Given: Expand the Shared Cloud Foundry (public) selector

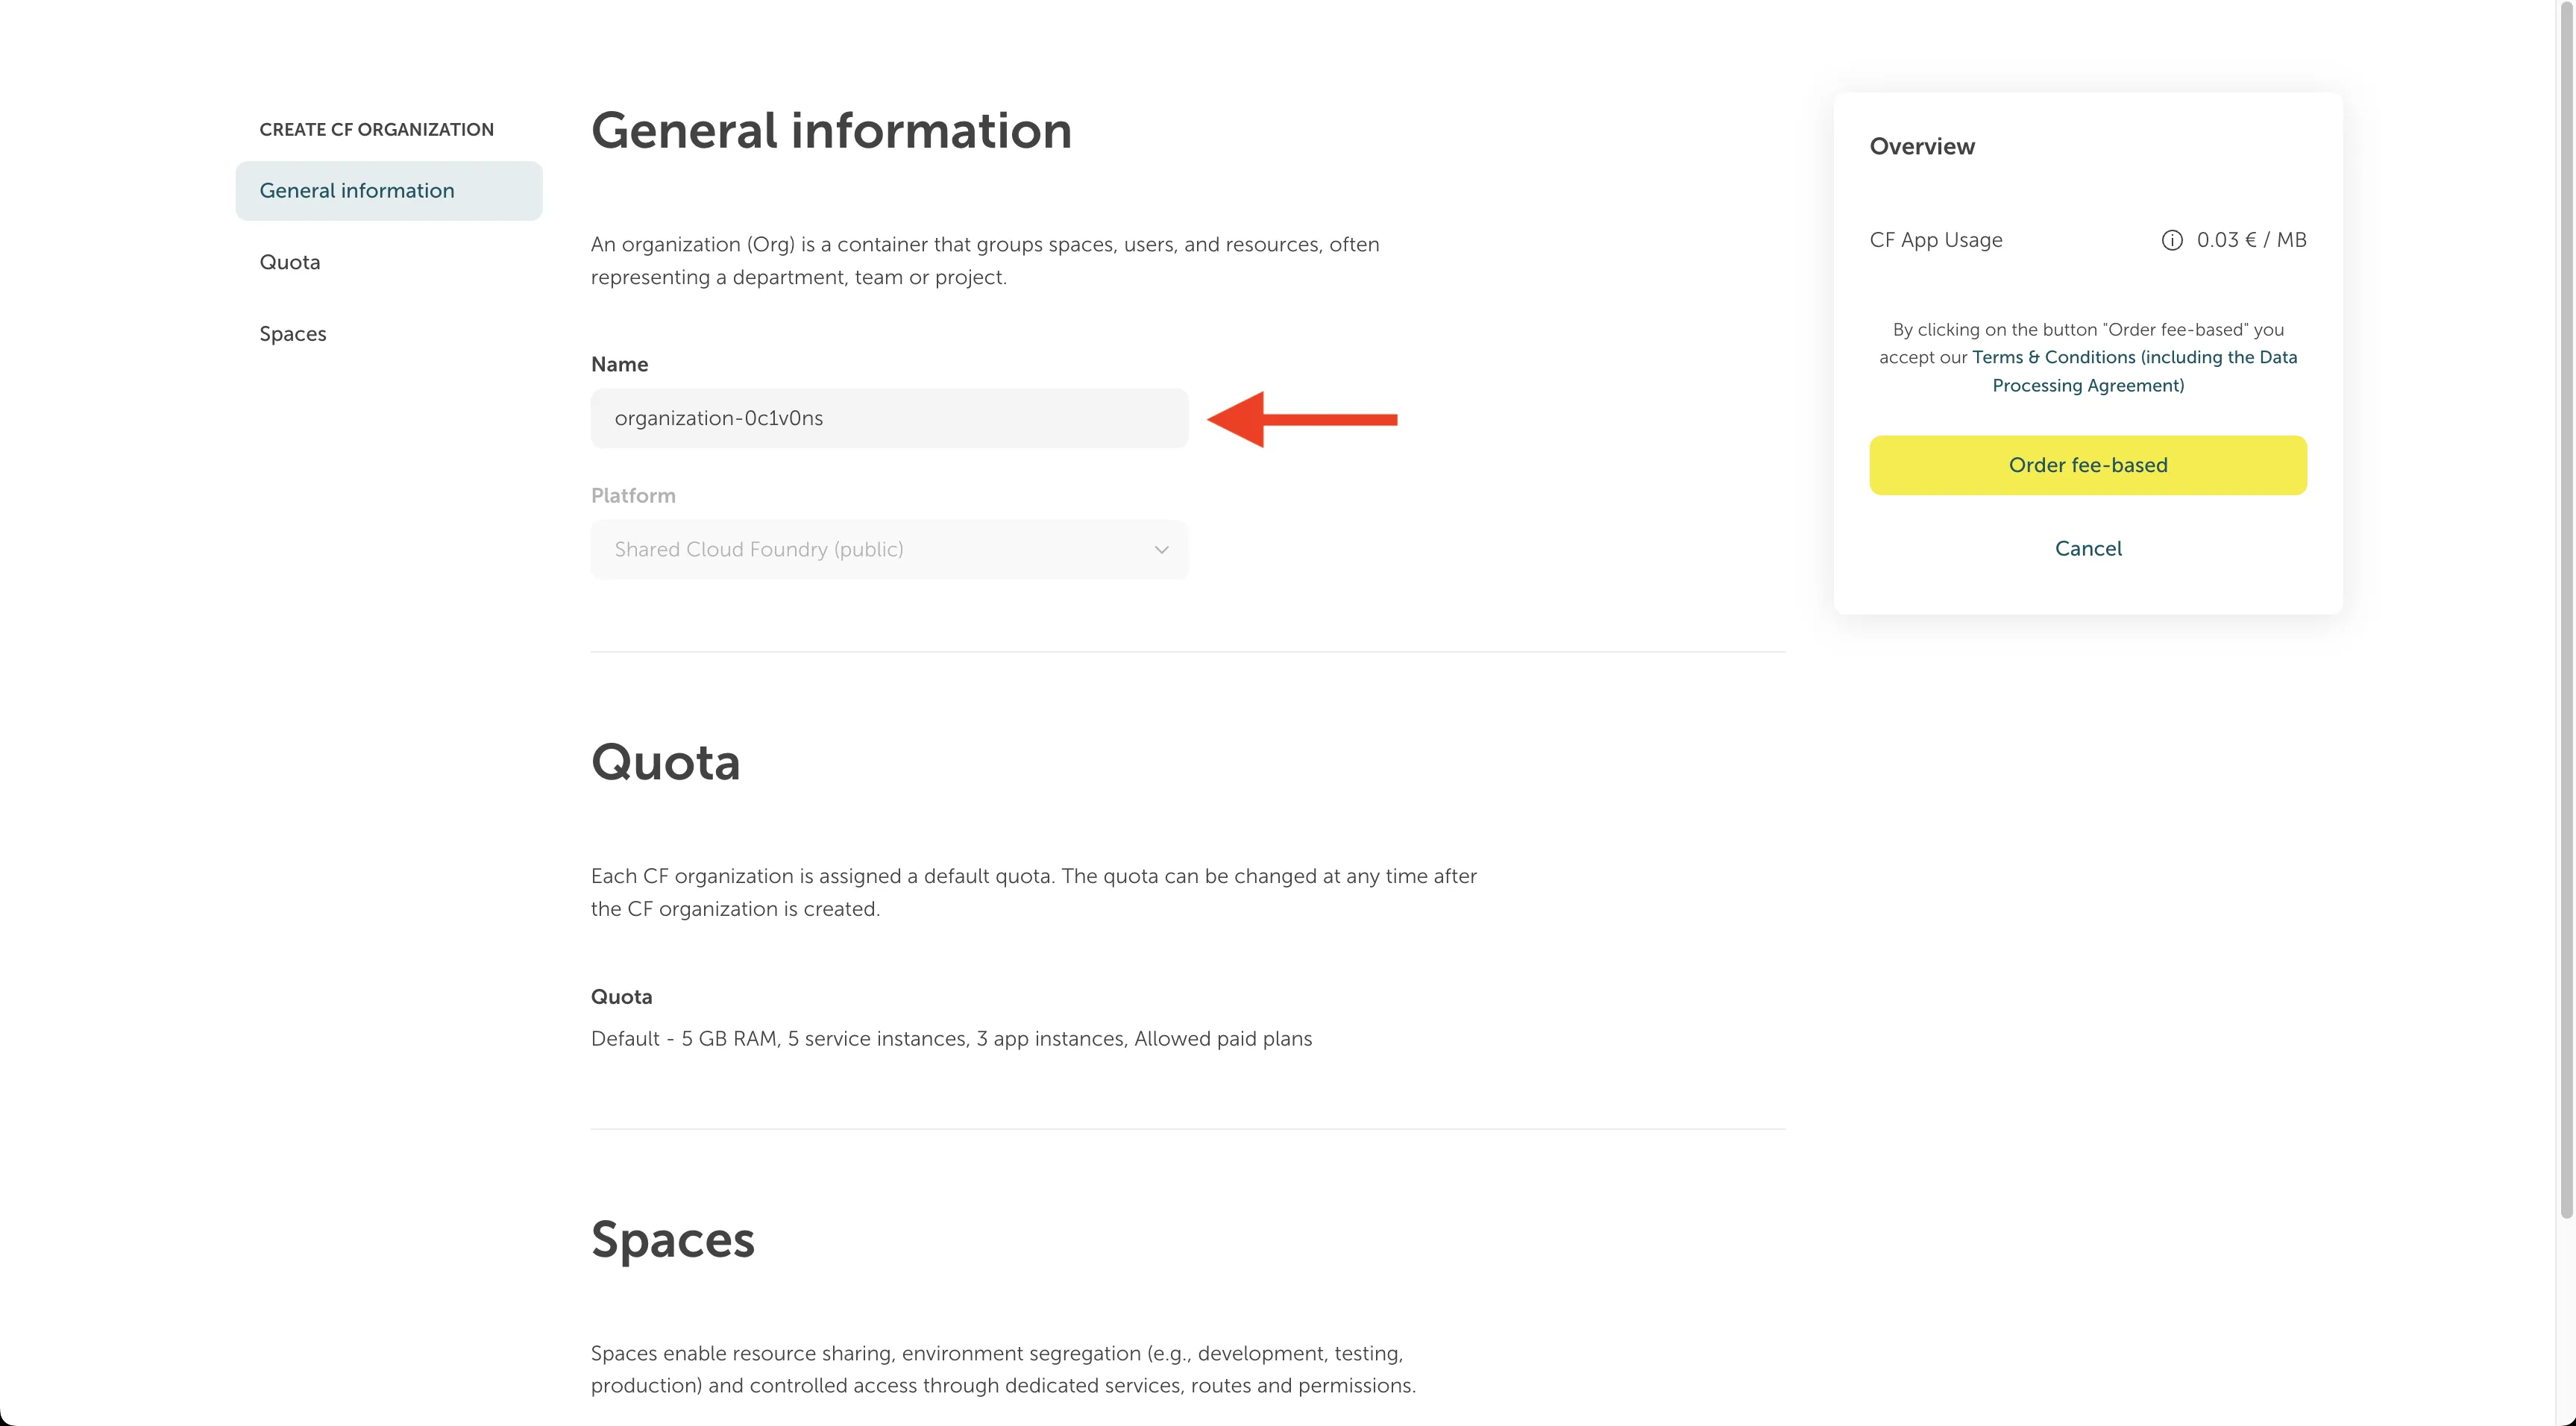Looking at the screenshot, I should tap(888, 549).
